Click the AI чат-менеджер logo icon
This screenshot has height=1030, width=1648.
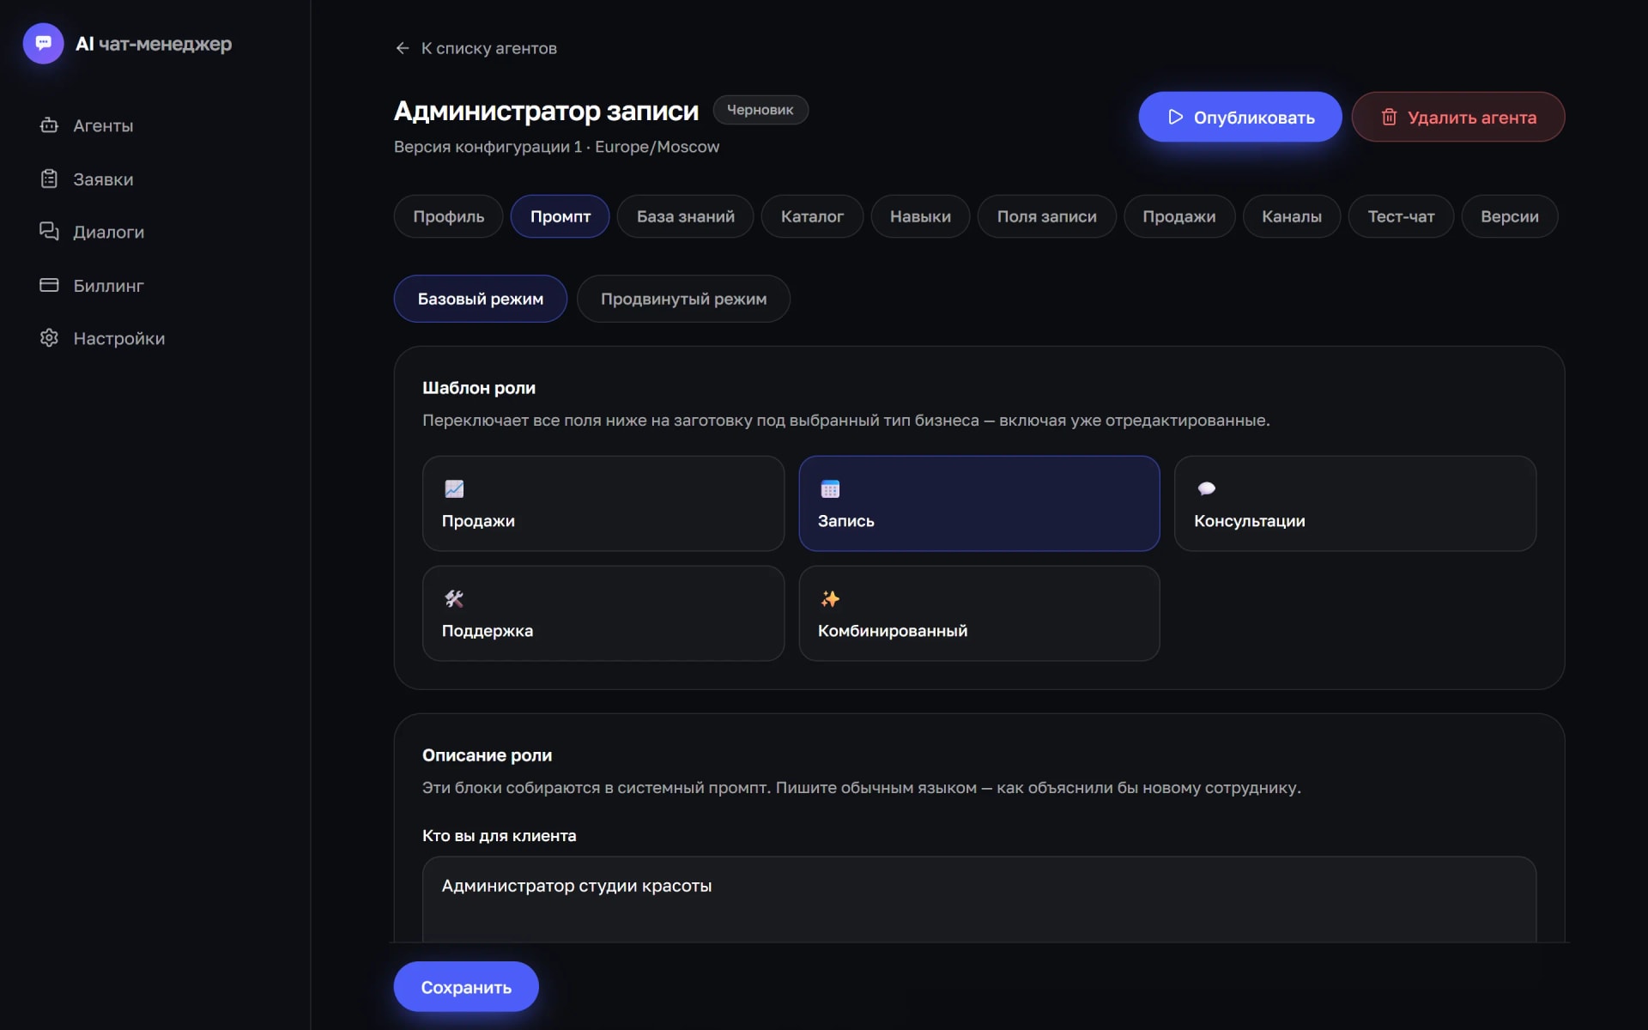click(x=43, y=44)
